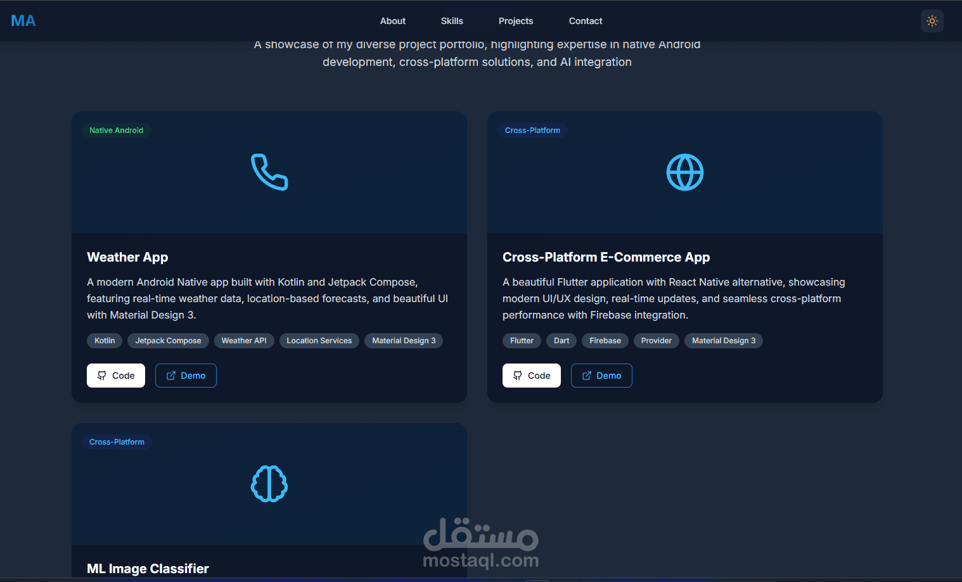The width and height of the screenshot is (962, 582).
Task: Click the ML Image Classifier title
Action: 148,569
